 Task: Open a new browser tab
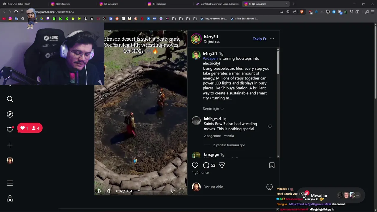(x=294, y=4)
